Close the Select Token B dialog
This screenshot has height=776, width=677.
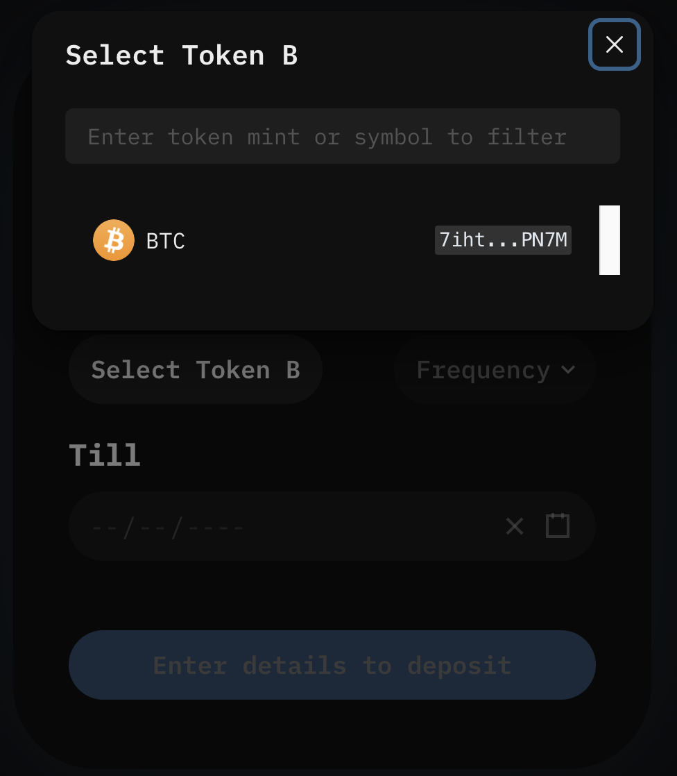coord(614,45)
